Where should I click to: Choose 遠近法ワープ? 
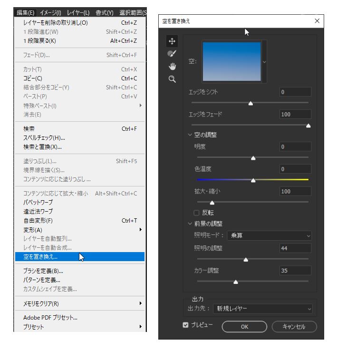pos(80,211)
